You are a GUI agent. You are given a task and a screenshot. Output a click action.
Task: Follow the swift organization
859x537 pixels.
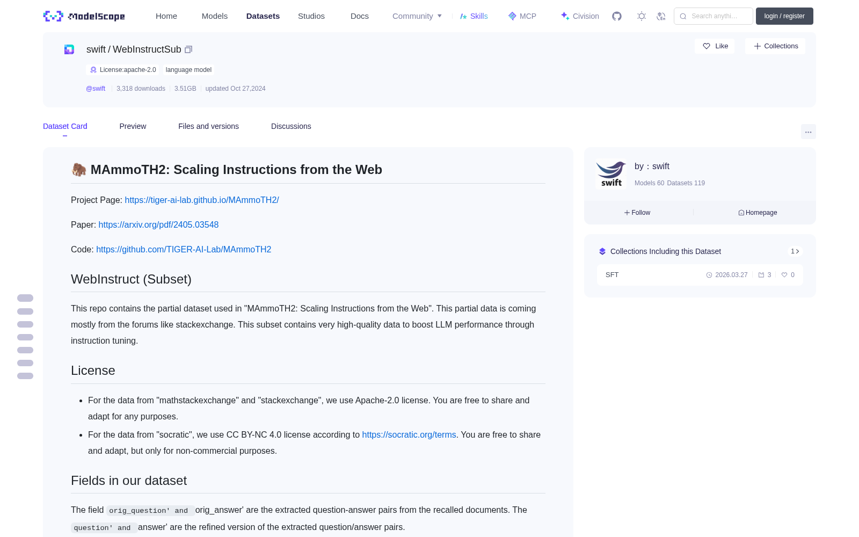click(x=637, y=213)
